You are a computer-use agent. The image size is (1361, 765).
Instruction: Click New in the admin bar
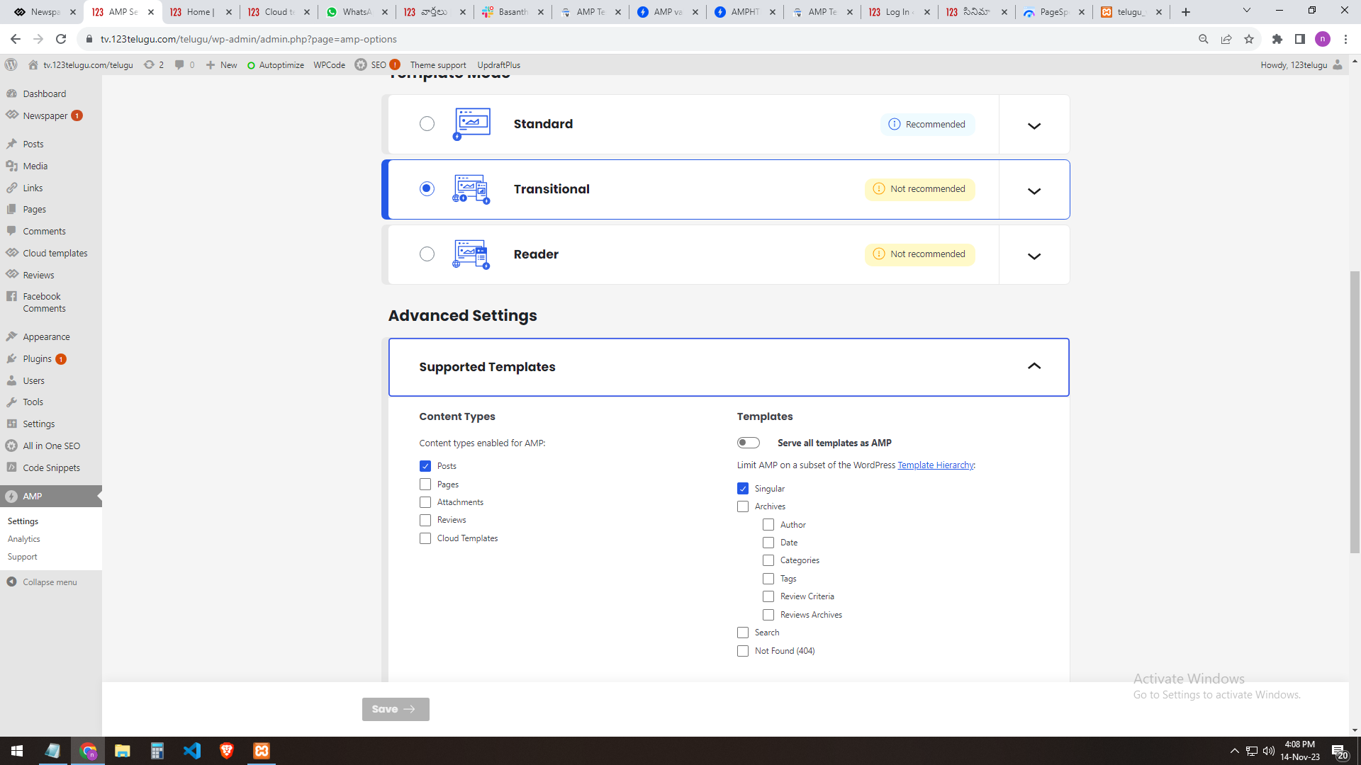pos(222,64)
